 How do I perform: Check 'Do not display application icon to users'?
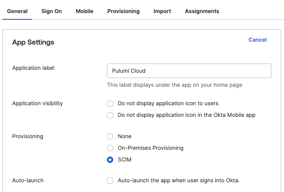tap(110, 104)
